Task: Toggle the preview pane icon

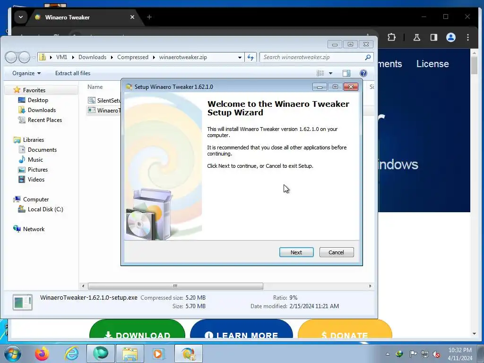Action: [x=346, y=73]
